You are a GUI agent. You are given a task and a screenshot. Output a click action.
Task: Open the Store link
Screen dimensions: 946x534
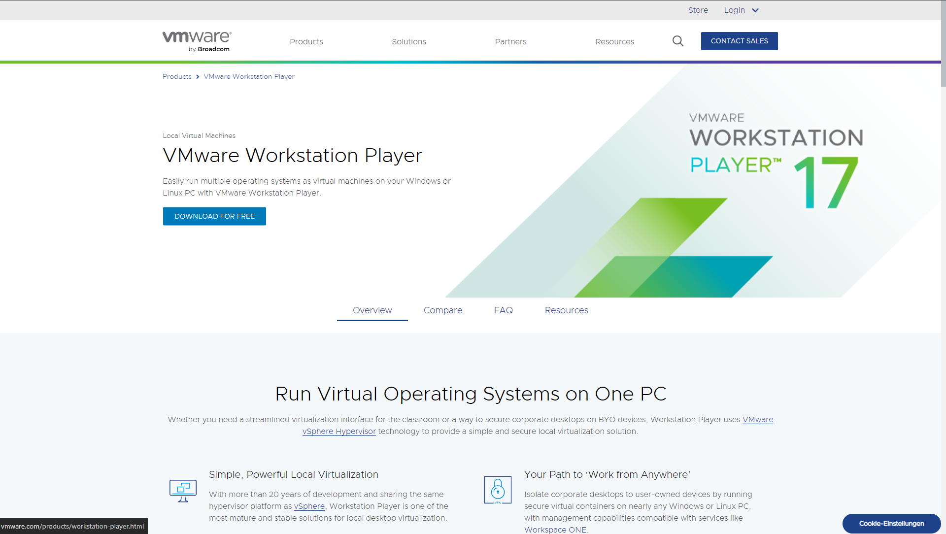pos(698,10)
